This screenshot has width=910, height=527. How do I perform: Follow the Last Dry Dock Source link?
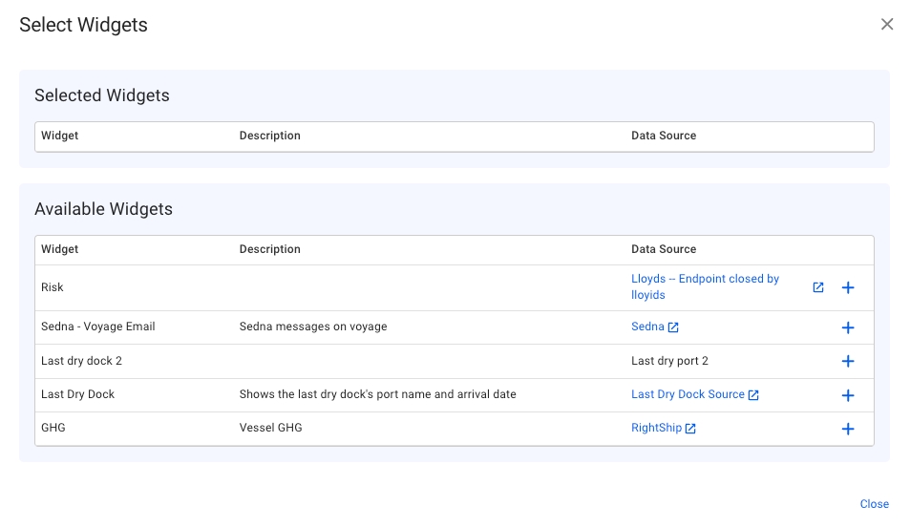click(688, 394)
